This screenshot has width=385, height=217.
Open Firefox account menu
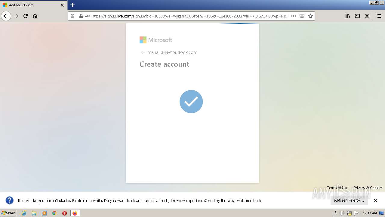pos(367,16)
